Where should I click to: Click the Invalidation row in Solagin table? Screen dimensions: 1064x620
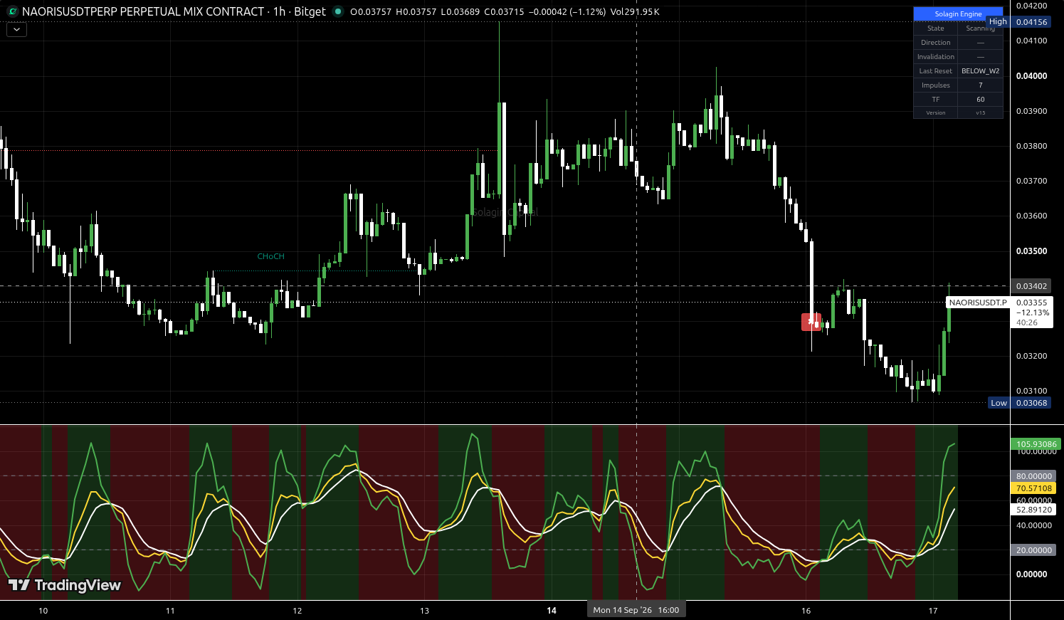[x=958, y=57]
